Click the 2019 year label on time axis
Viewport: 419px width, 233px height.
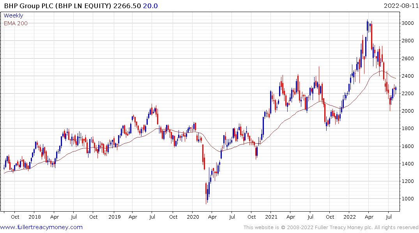coord(115,217)
